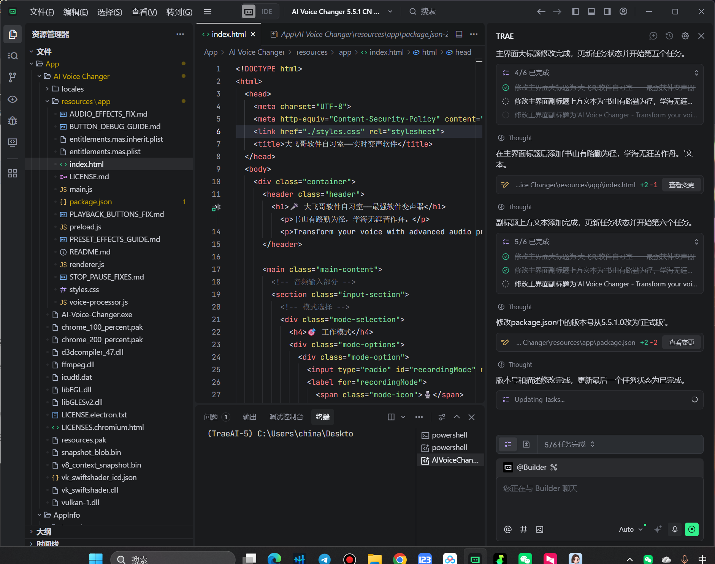Expand the locales folder
This screenshot has height=564, width=715.
(x=47, y=89)
